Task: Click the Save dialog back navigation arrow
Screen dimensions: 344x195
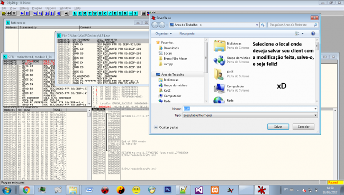Action: [155, 25]
